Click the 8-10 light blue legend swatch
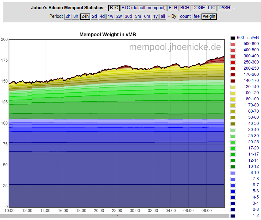The width and height of the screenshot is (261, 220). pyautogui.click(x=233, y=173)
